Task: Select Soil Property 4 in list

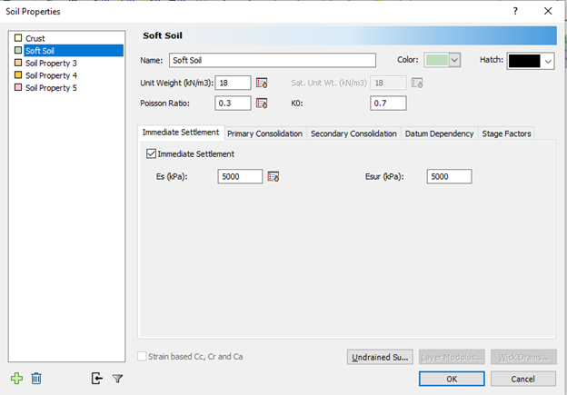Action: tap(51, 75)
